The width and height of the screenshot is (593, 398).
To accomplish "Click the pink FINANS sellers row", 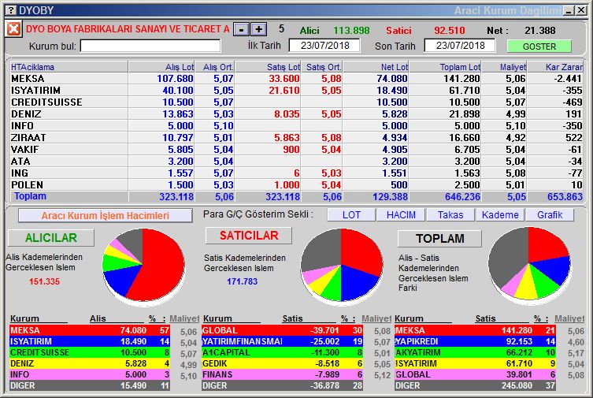I will [x=282, y=374].
